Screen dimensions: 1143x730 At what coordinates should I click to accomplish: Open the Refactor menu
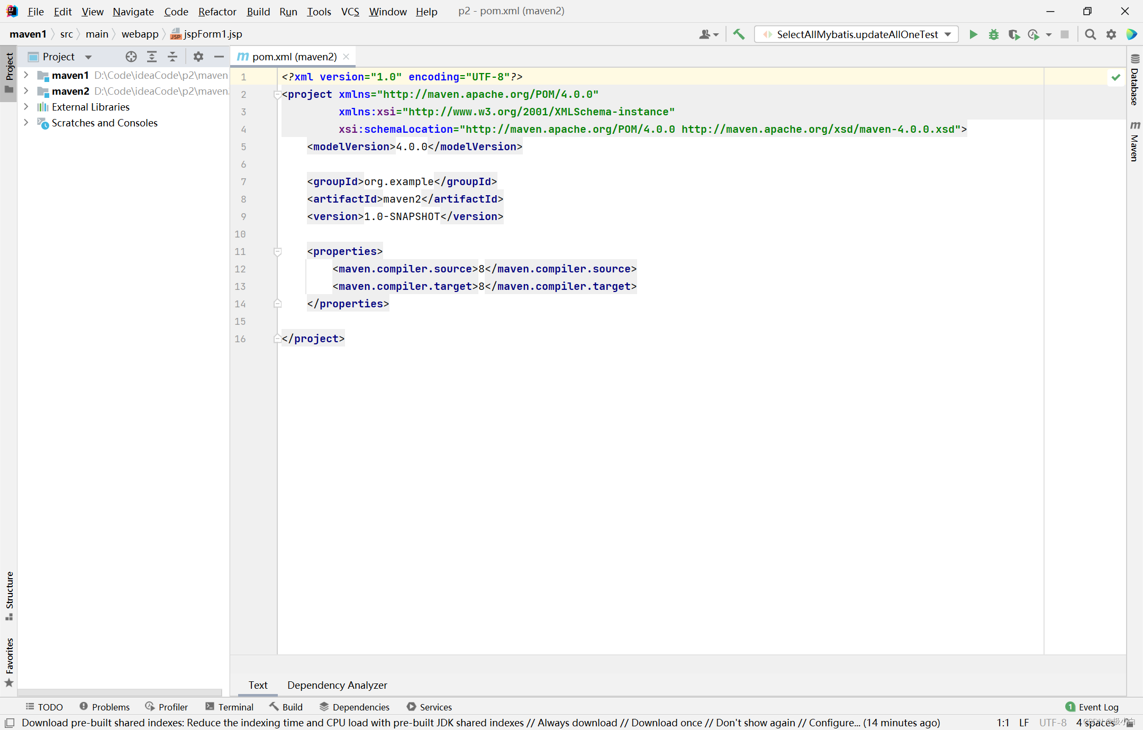tap(217, 11)
